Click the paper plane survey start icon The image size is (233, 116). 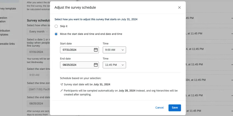62,84
